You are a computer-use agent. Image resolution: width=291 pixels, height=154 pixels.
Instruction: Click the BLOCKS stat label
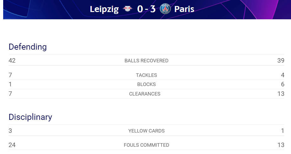(146, 84)
